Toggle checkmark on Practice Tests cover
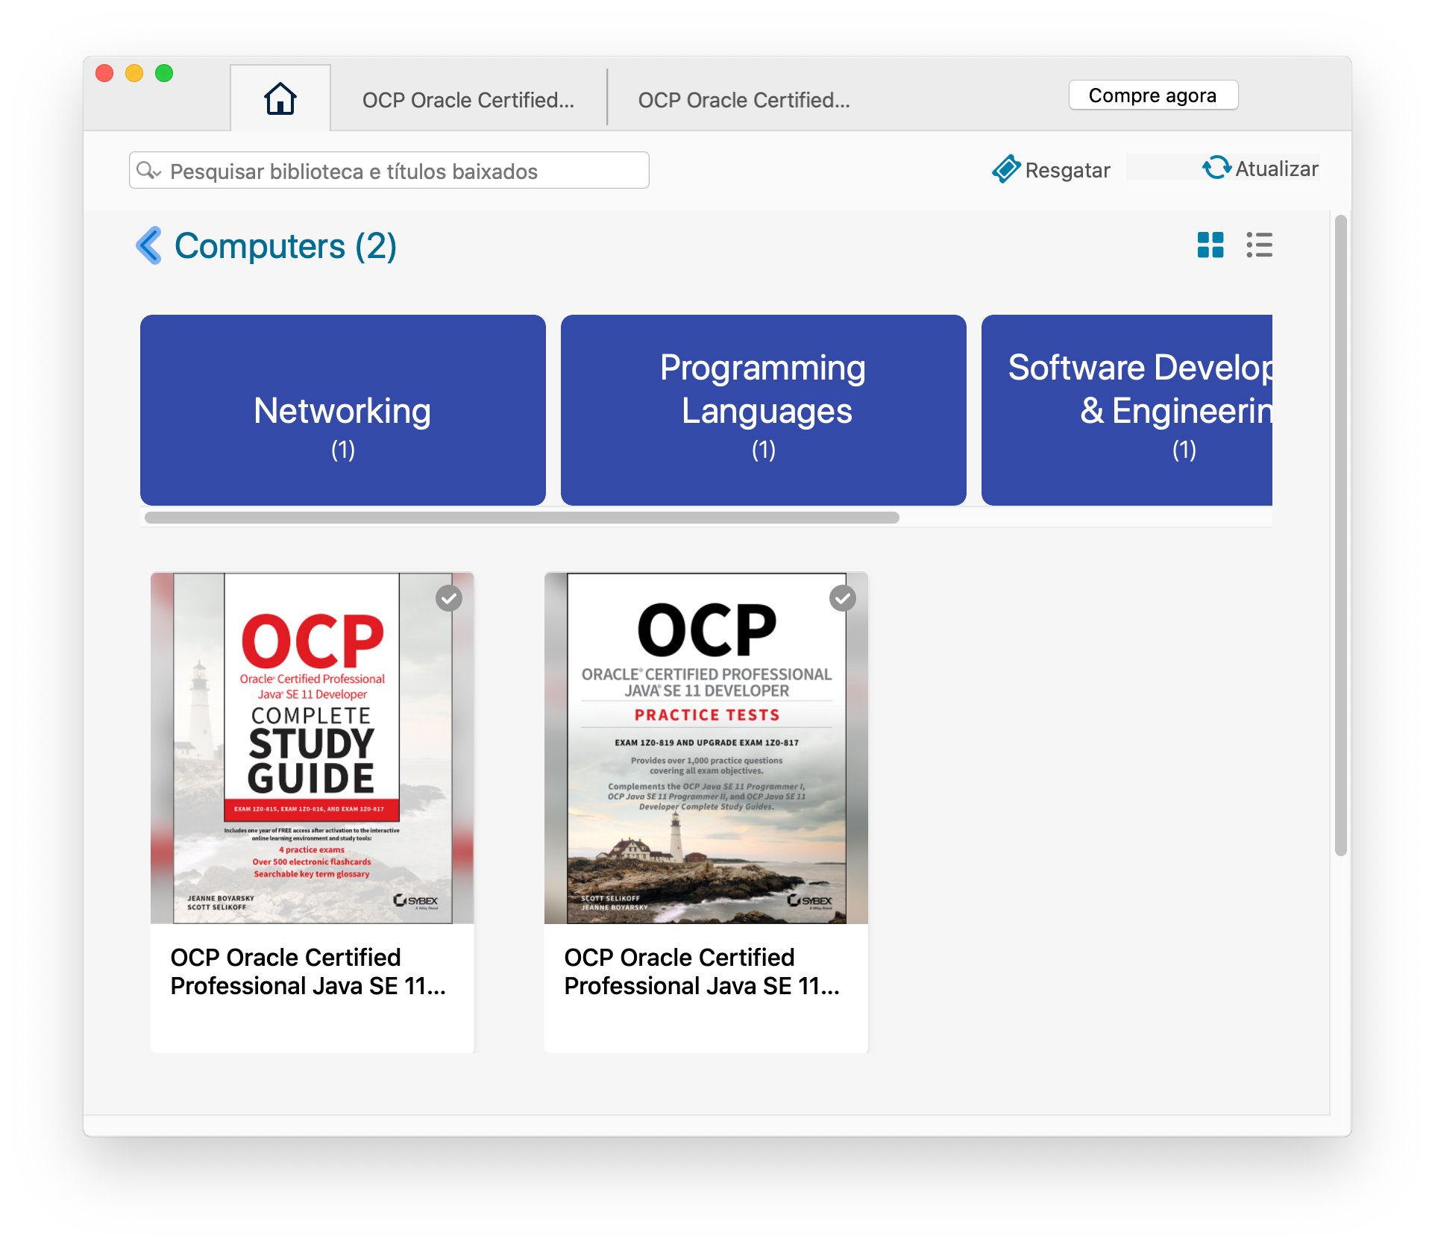The height and width of the screenshot is (1247, 1435). pyautogui.click(x=843, y=598)
